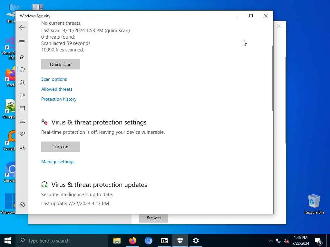This screenshot has width=330, height=247.
Task: Click the Windows Security vertical scrollbar
Action: point(272,78)
